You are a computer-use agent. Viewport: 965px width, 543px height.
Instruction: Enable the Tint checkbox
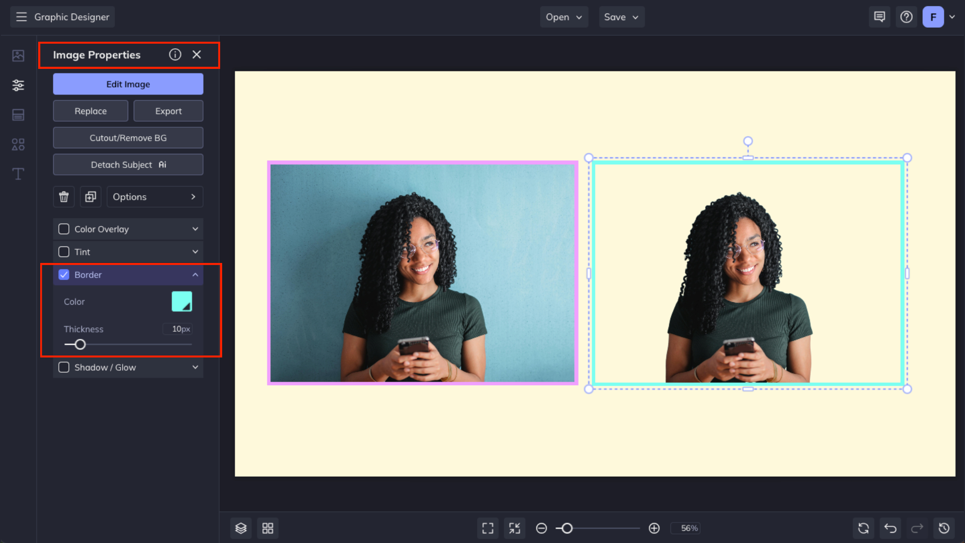coord(64,252)
